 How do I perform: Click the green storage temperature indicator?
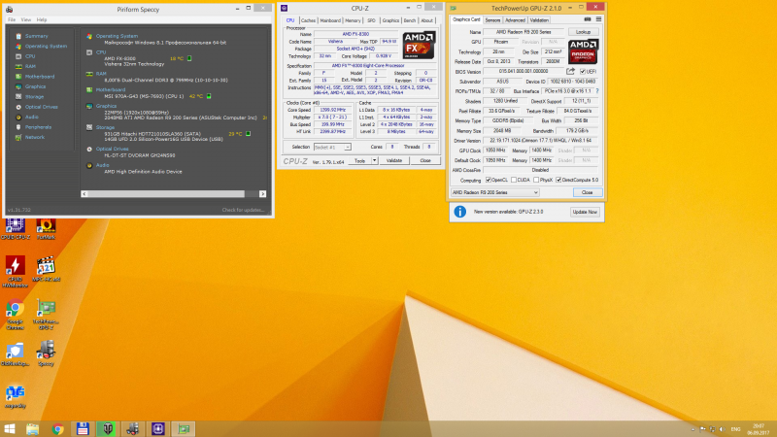(x=249, y=134)
